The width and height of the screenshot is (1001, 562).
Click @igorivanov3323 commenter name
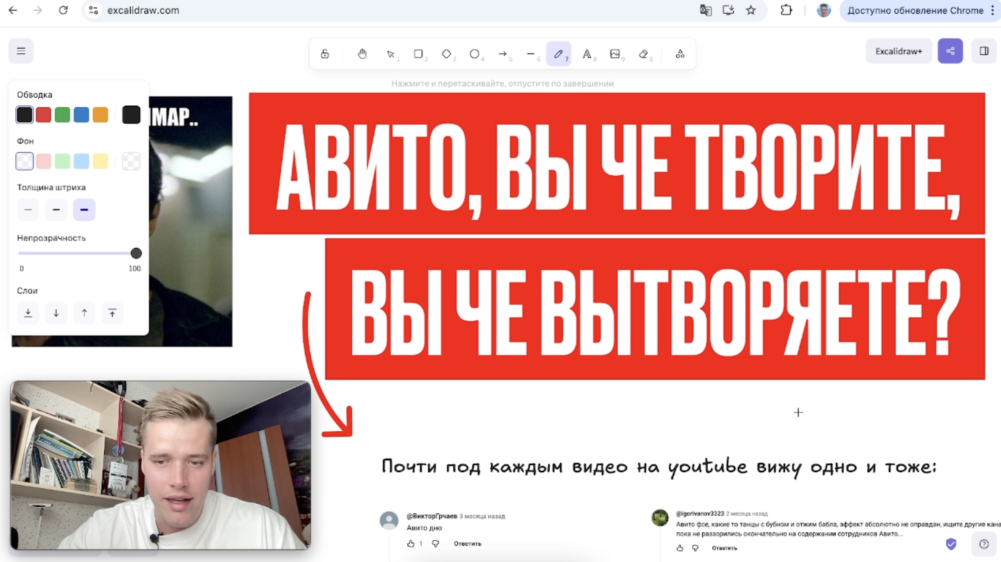(x=700, y=514)
